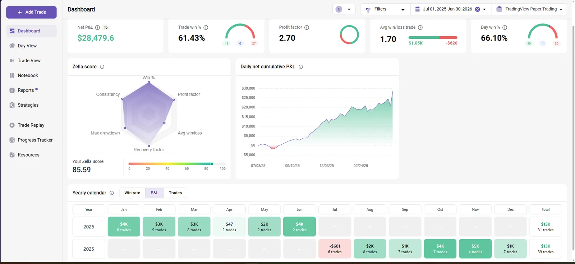The width and height of the screenshot is (575, 264).
Task: Click the Trade View candlestick icon
Action: [12, 60]
